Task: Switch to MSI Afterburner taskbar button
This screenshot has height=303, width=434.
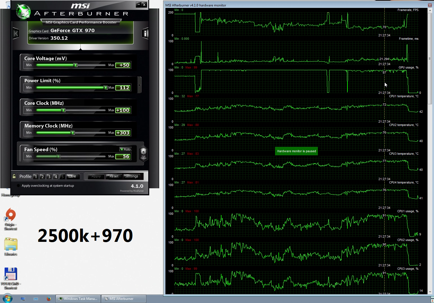Action: point(124,299)
